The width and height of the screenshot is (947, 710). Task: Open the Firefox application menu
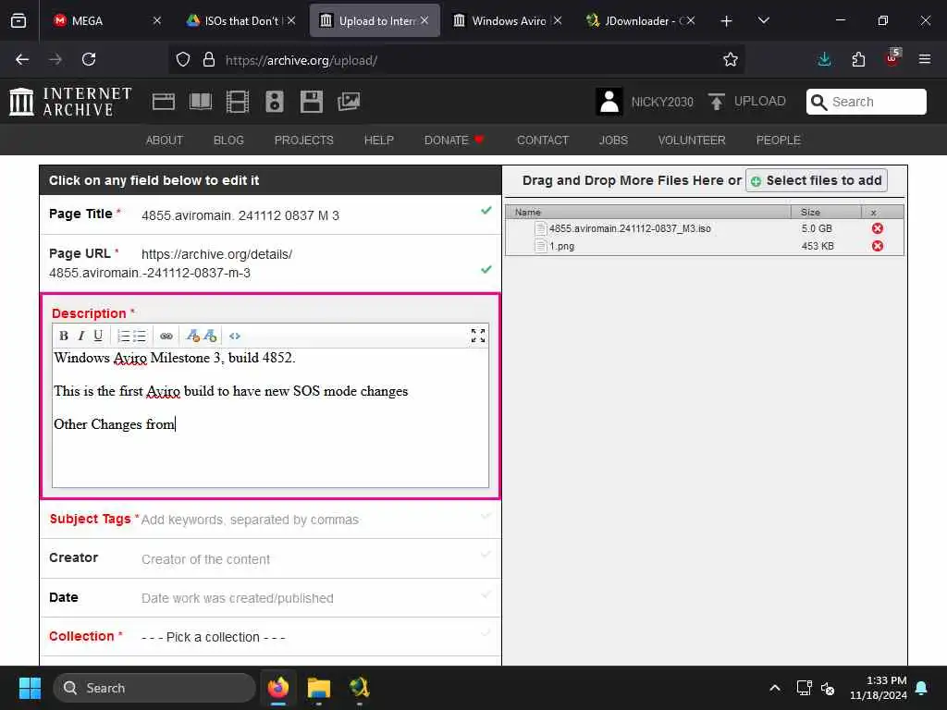pyautogui.click(x=925, y=59)
